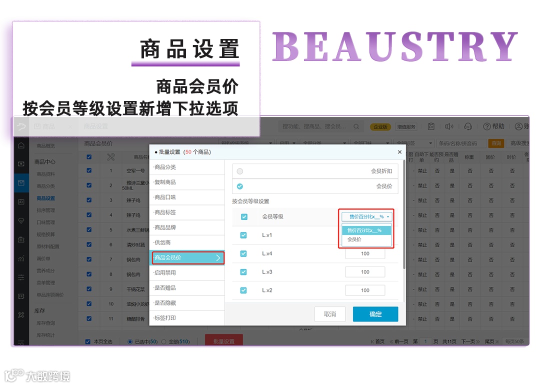Go to 下一页 next page link
Viewport: 540px width, 386px height.
click(470, 341)
